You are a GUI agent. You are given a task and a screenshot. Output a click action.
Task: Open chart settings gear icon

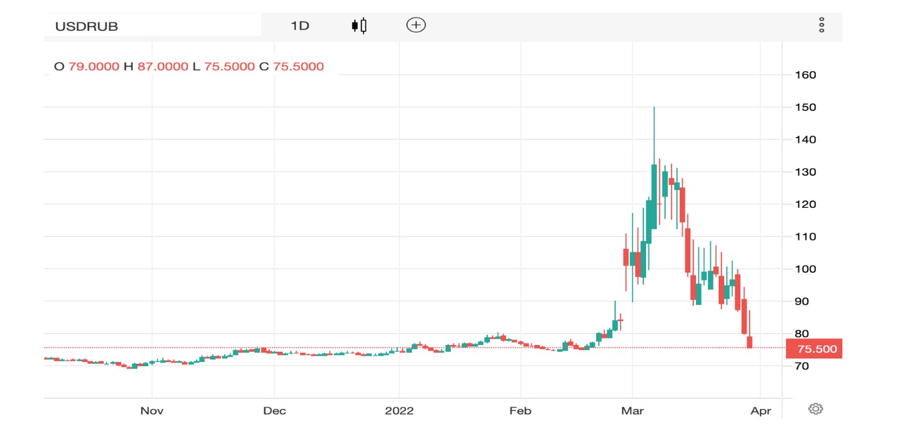click(x=815, y=409)
